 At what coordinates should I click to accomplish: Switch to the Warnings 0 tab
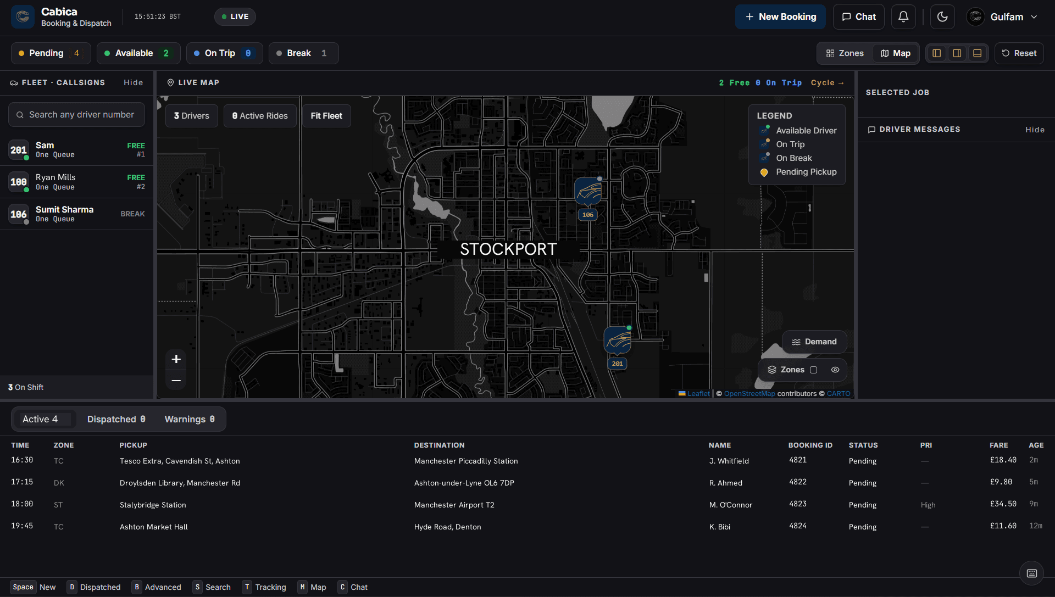(x=190, y=419)
